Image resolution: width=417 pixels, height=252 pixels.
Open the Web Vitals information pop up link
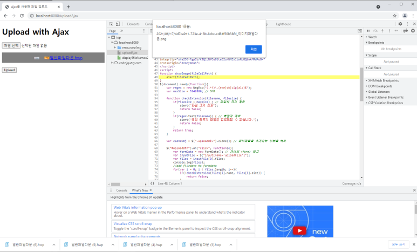[x=138, y=207]
